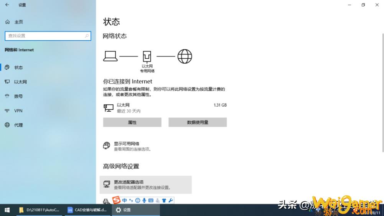384x216 pixels.
Task: Click the 设置 taskbar button
Action: click(136, 210)
